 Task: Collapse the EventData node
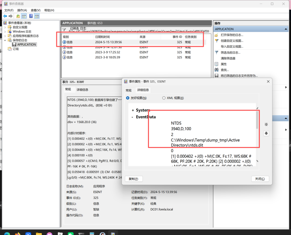coord(133,117)
